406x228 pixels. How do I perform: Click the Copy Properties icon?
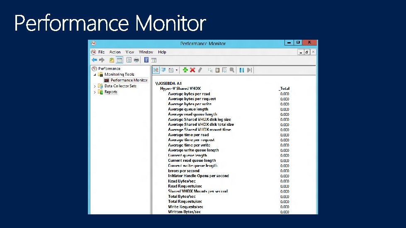point(210,70)
